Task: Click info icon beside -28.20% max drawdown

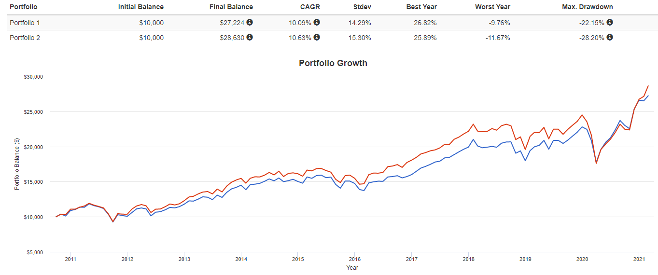Action: 610,37
